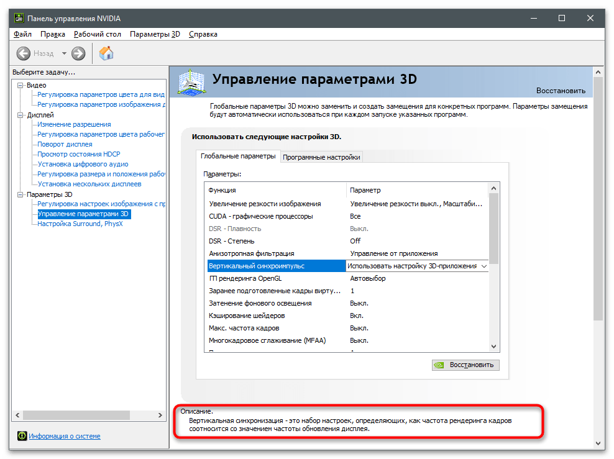The width and height of the screenshot is (614, 459).
Task: Click the 3D settings header image
Action: 191,82
